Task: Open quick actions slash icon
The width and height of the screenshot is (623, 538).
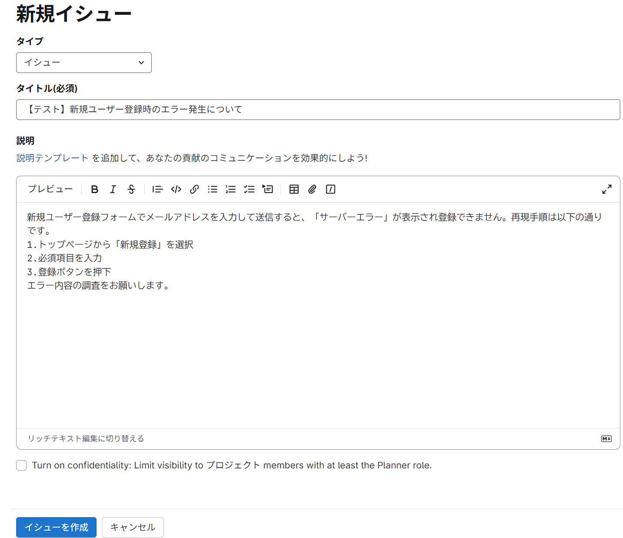Action: [331, 189]
